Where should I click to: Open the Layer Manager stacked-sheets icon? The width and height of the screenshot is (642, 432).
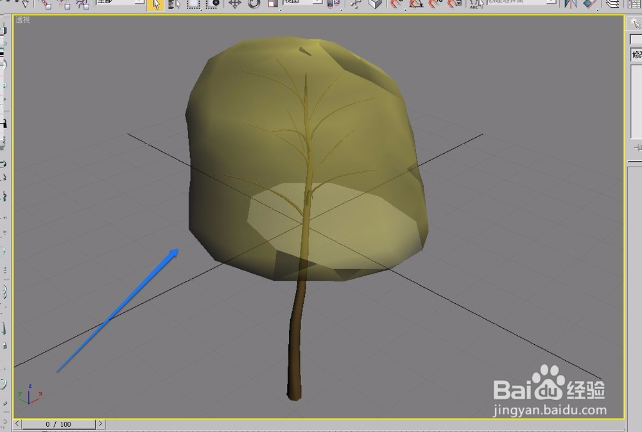[612, 4]
